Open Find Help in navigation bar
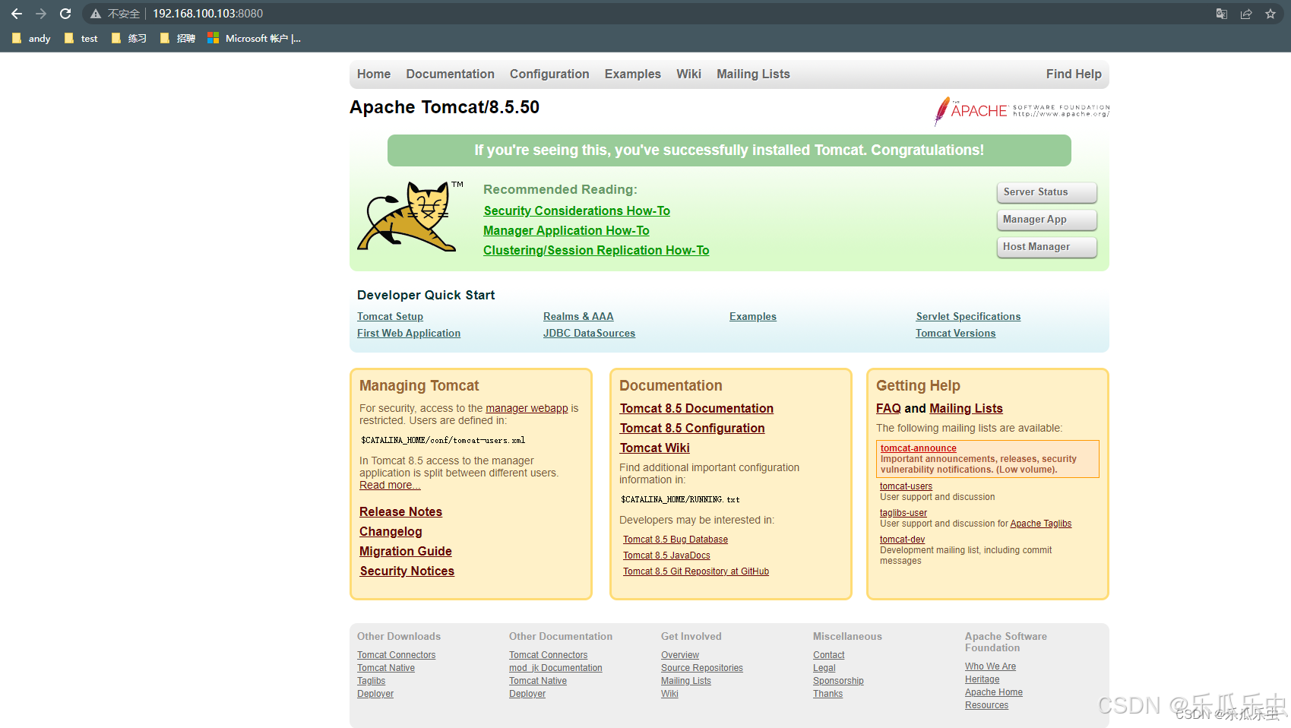This screenshot has height=728, width=1291. pyautogui.click(x=1074, y=74)
